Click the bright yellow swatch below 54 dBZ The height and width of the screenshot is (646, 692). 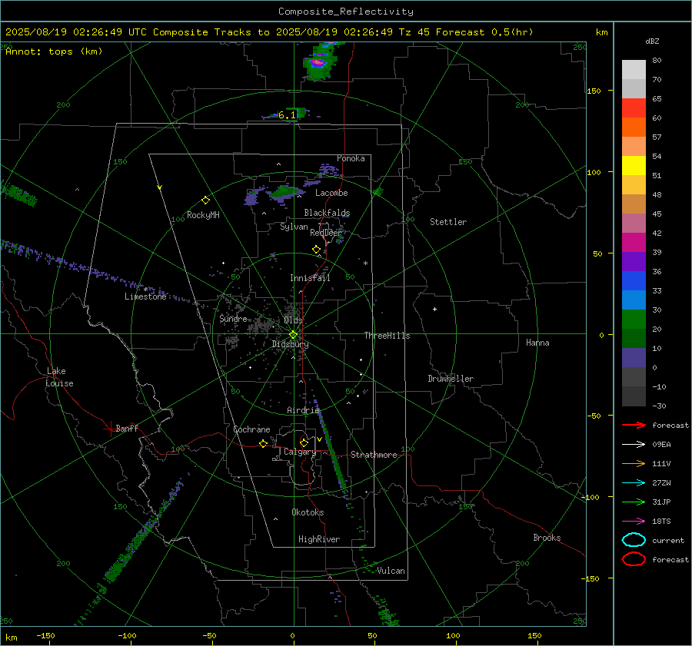[634, 166]
